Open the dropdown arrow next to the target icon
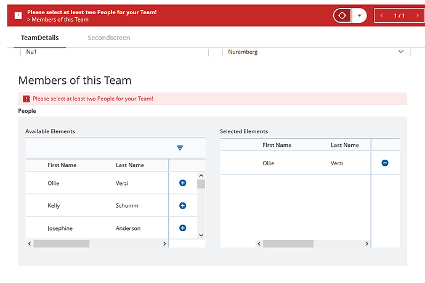This screenshot has width=425, height=283. coord(360,15)
